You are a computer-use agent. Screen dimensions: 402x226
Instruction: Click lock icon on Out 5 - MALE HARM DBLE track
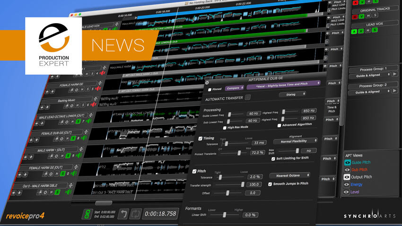pyautogui.click(x=39, y=192)
